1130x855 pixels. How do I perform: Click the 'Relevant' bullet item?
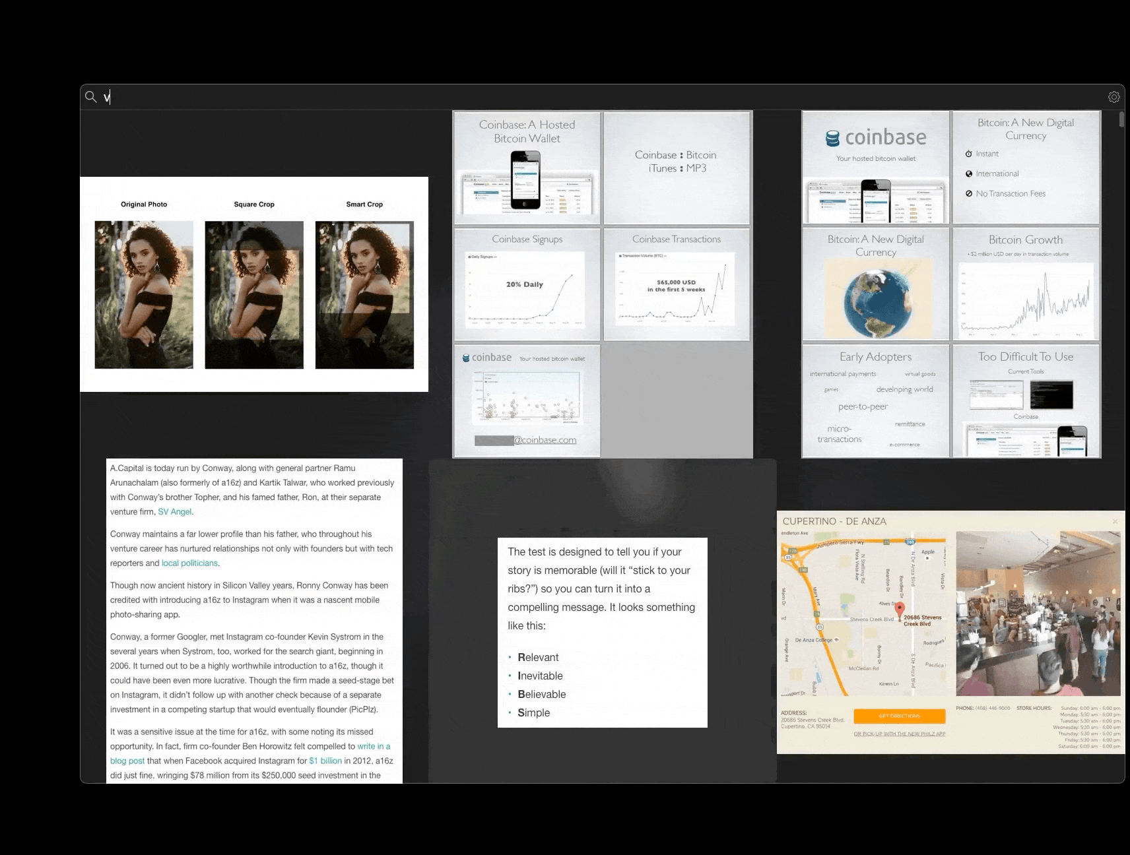click(538, 657)
